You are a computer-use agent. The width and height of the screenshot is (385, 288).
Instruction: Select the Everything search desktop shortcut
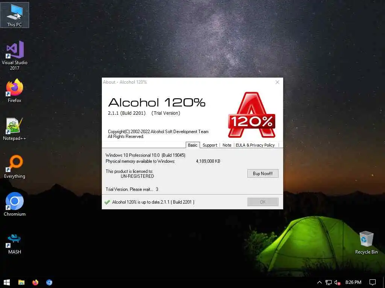coord(15,166)
